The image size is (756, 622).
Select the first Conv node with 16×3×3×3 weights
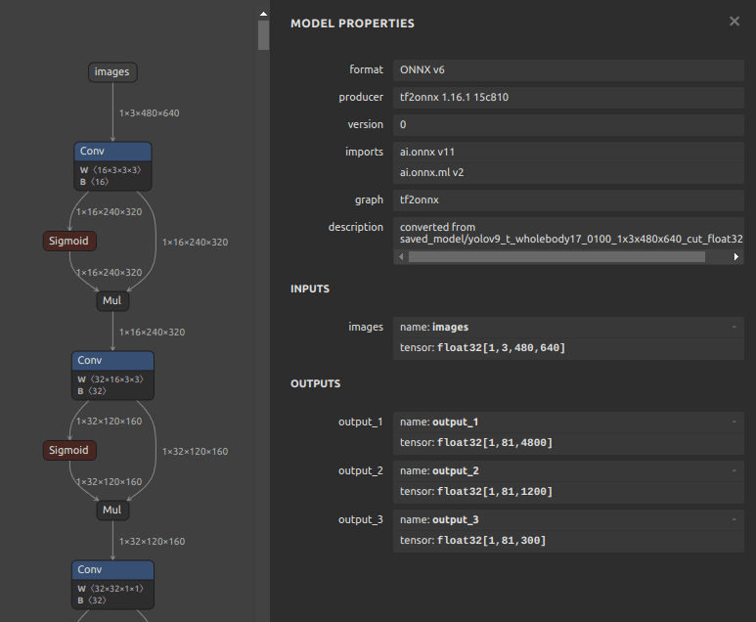(112, 166)
